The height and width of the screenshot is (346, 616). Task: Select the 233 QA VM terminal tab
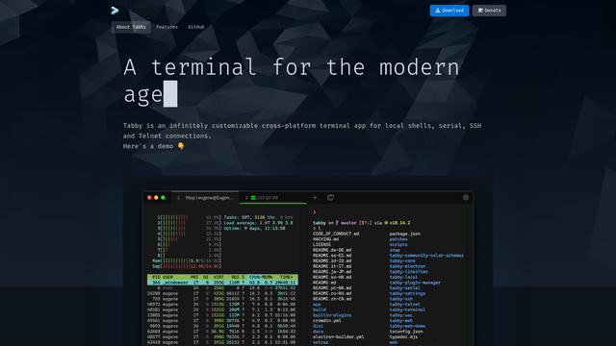pos(272,198)
